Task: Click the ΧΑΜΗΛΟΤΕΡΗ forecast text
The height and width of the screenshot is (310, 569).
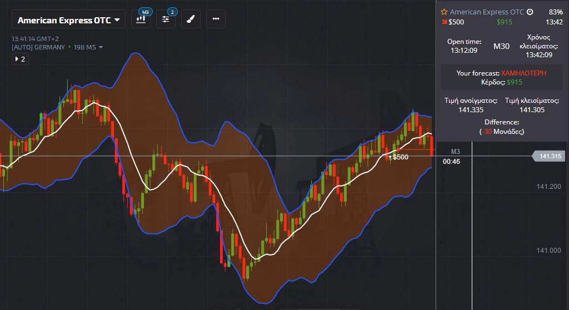Action: [x=523, y=73]
